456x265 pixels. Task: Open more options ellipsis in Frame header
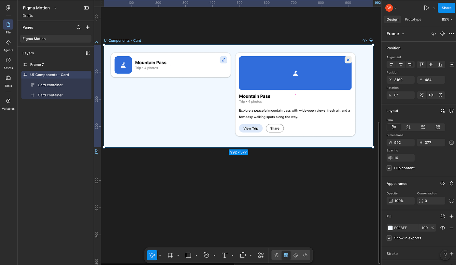451,34
